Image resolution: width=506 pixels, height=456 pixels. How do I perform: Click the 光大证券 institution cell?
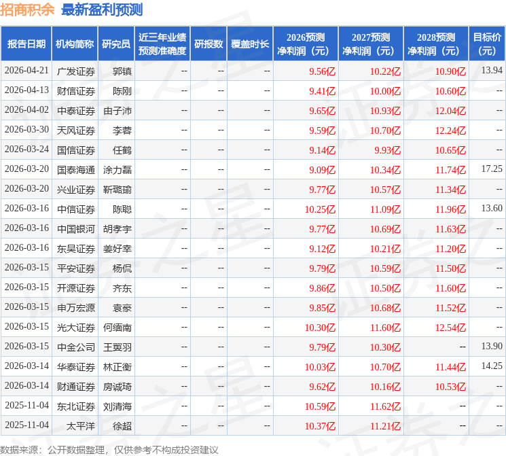coord(76,328)
